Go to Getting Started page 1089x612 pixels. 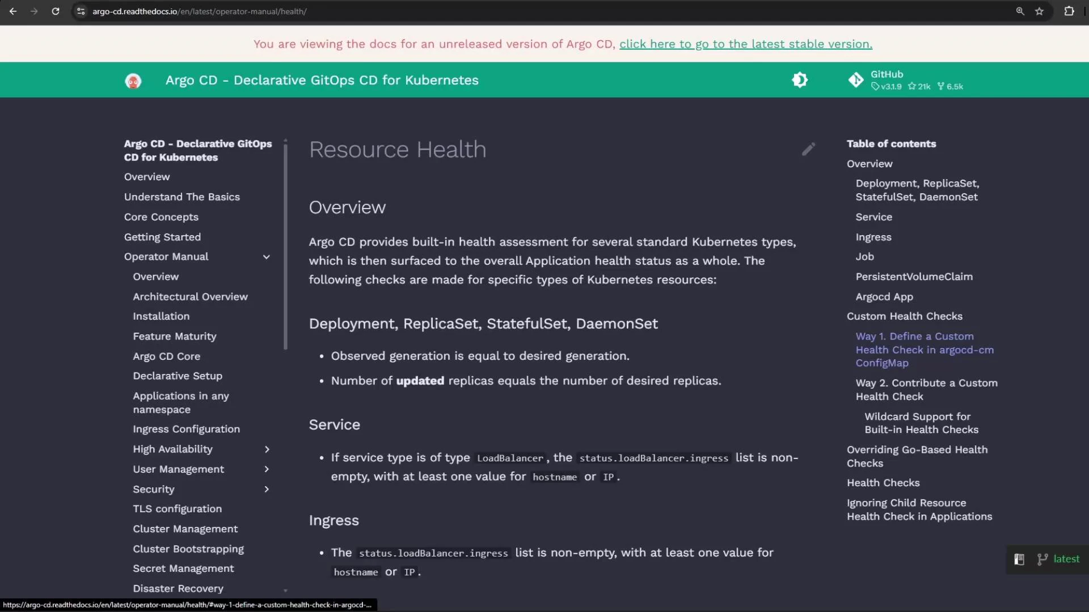[x=162, y=237]
